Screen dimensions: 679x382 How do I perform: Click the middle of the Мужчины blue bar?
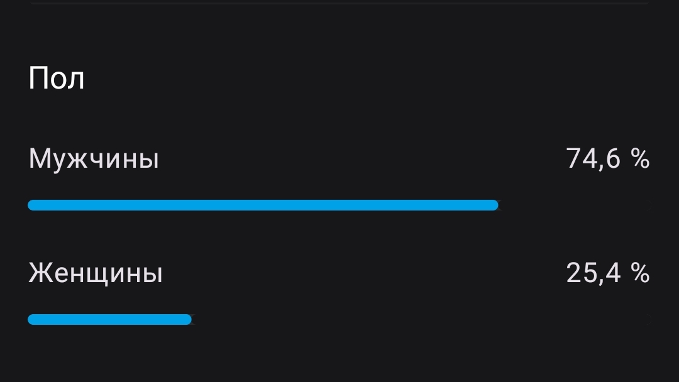pos(263,205)
